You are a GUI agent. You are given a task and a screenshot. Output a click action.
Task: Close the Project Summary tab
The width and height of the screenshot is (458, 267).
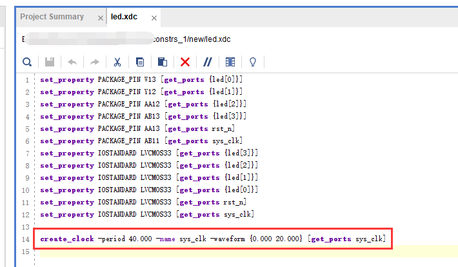[101, 18]
